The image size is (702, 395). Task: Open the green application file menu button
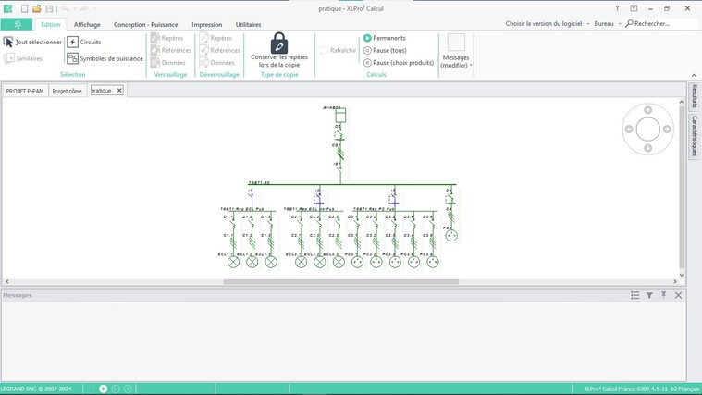pyautogui.click(x=17, y=24)
